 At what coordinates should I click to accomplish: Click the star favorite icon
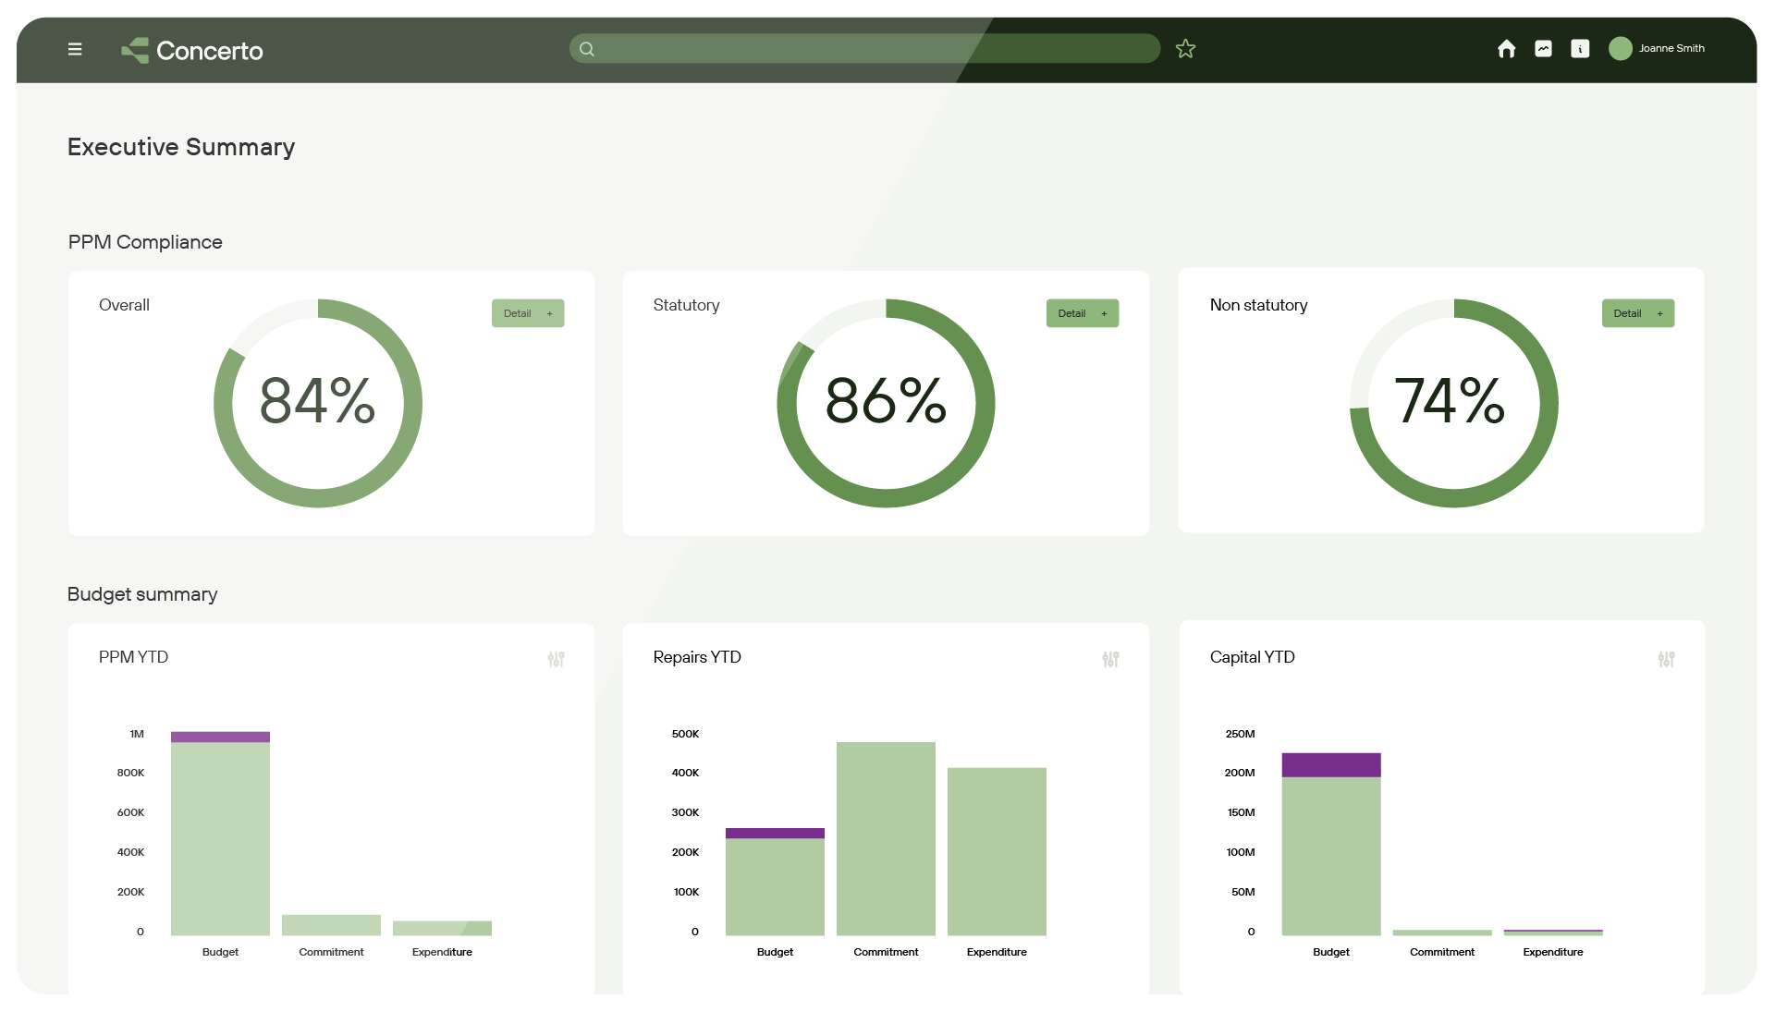pos(1185,49)
